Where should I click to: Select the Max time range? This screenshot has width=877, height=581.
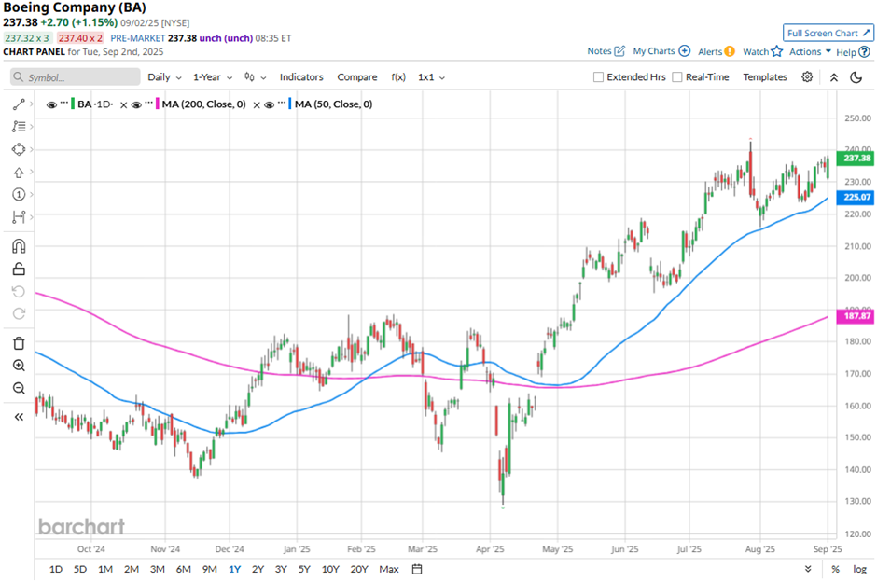coord(389,569)
